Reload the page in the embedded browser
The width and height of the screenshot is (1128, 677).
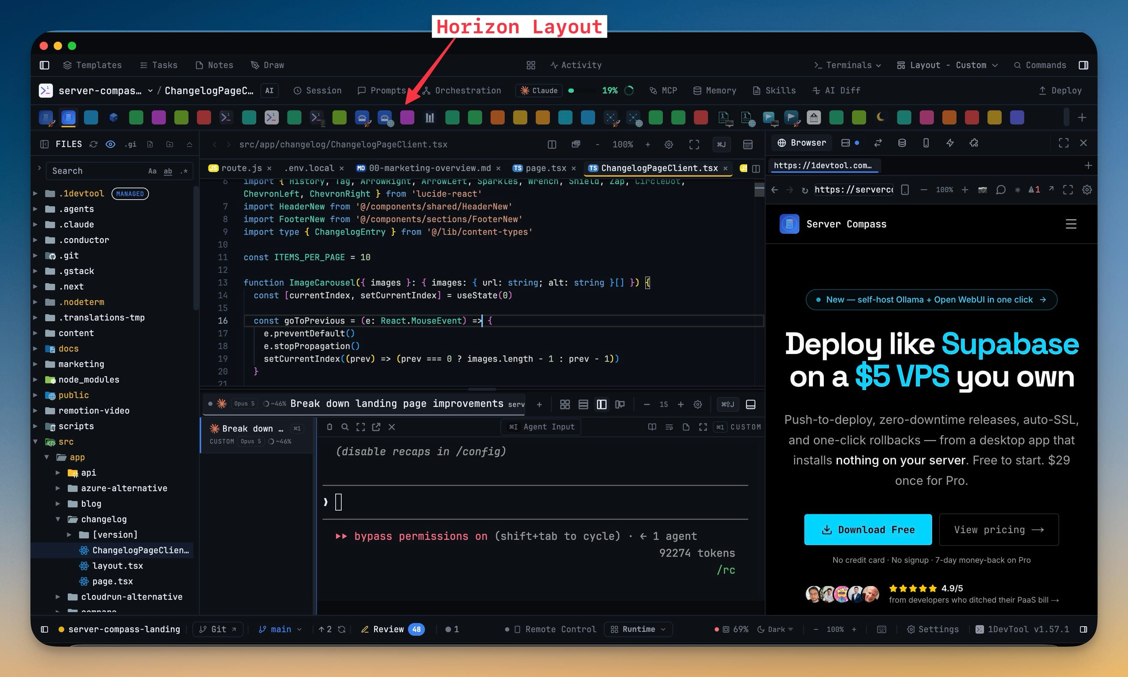click(x=804, y=190)
